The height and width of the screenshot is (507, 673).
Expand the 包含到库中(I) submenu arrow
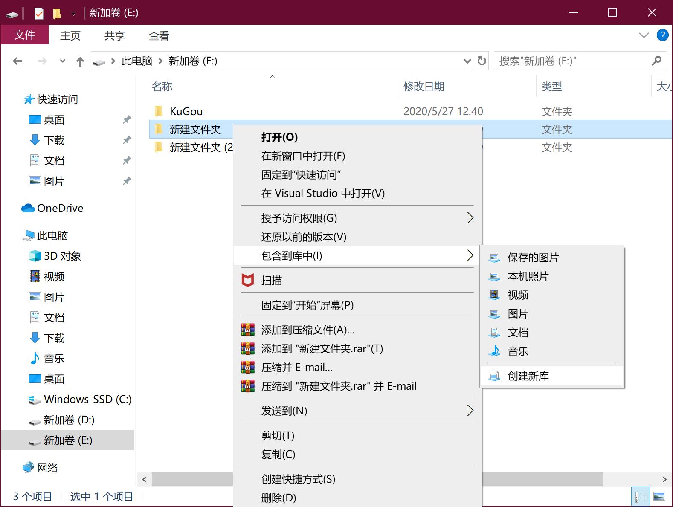(x=470, y=255)
